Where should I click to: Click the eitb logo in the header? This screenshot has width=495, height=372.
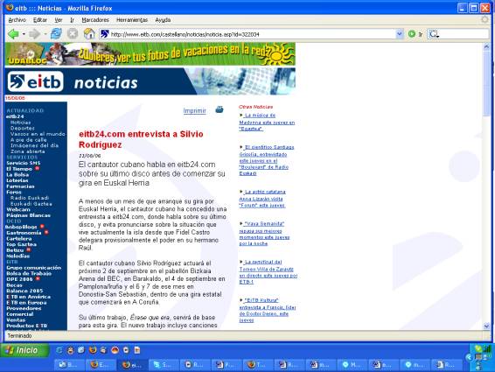(35, 81)
